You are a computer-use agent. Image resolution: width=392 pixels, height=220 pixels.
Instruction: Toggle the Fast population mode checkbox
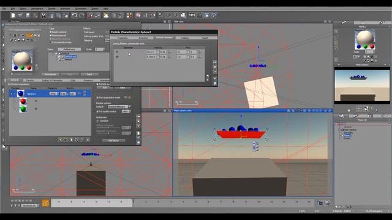point(97,98)
